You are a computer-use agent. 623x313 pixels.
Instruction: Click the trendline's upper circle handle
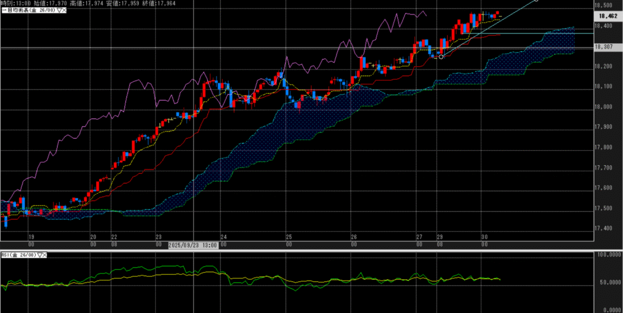tap(536, 1)
